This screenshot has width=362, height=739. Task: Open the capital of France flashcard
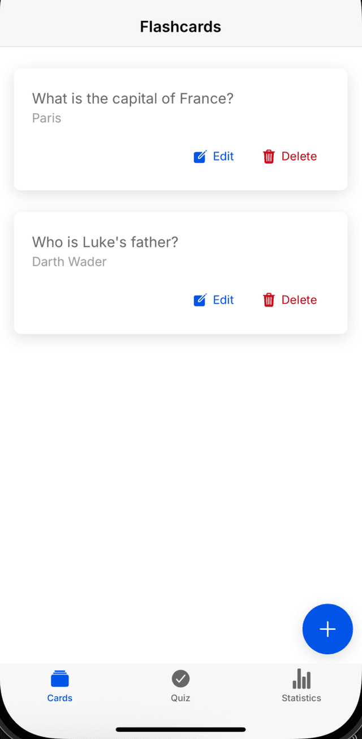pyautogui.click(x=133, y=98)
